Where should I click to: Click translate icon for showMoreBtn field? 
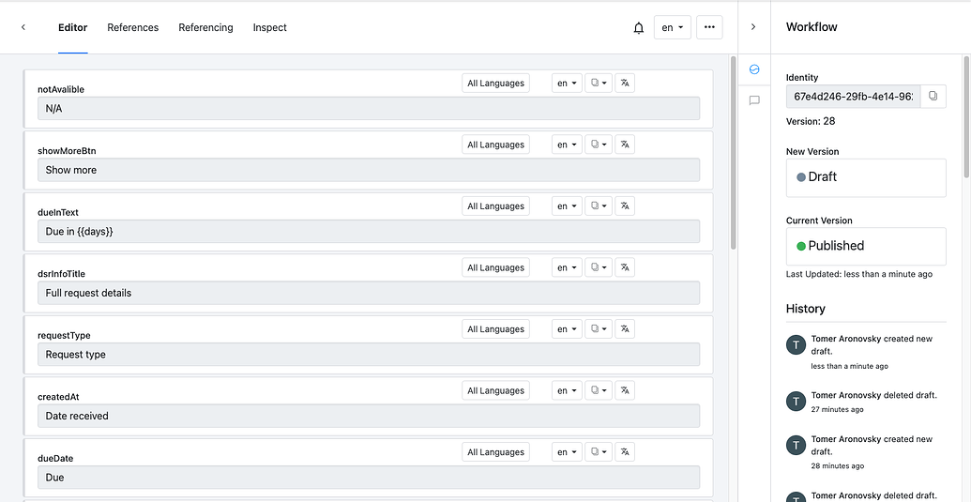click(x=624, y=145)
